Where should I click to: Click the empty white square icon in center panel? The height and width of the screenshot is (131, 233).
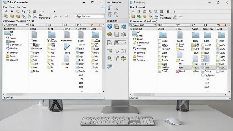[x=117, y=34]
